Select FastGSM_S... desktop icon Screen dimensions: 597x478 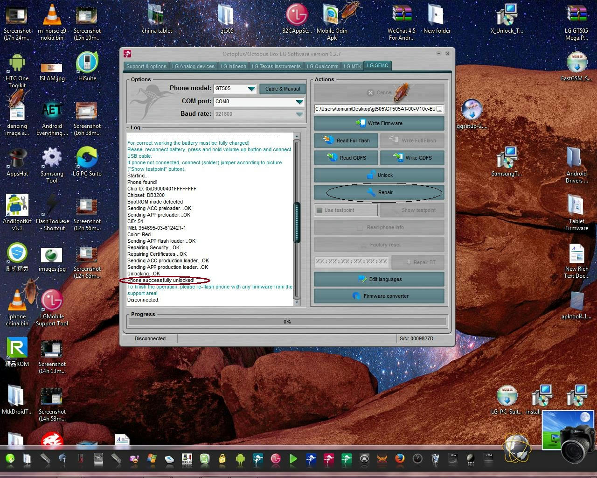pos(576,67)
